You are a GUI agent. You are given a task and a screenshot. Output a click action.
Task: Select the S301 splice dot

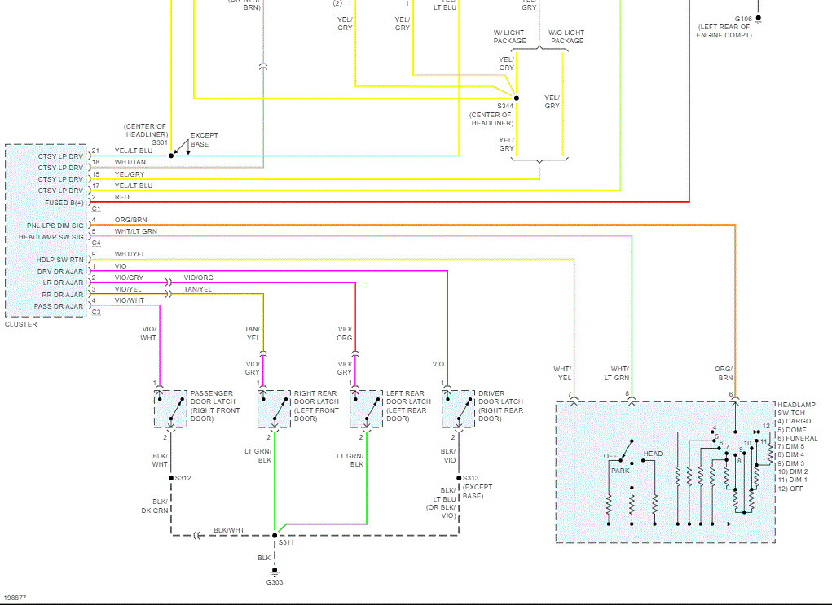coord(171,156)
